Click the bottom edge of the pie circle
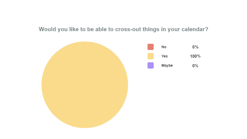 click(85, 128)
